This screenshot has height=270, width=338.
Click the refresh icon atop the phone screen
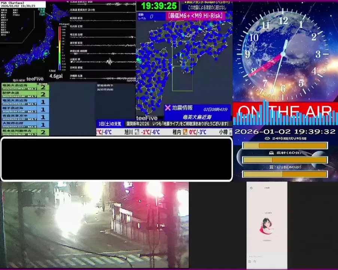(x=251, y=188)
